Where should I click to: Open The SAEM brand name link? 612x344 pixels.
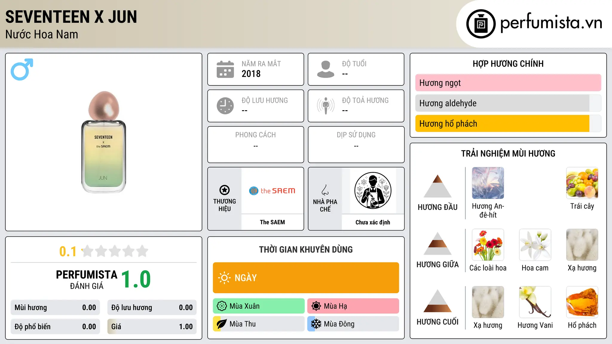click(272, 222)
